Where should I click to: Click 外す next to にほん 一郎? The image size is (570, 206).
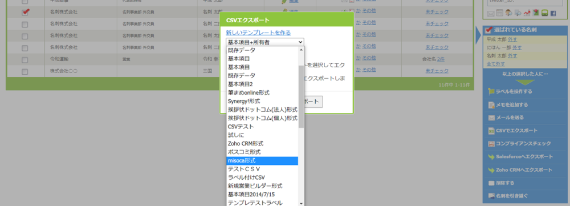(x=518, y=47)
